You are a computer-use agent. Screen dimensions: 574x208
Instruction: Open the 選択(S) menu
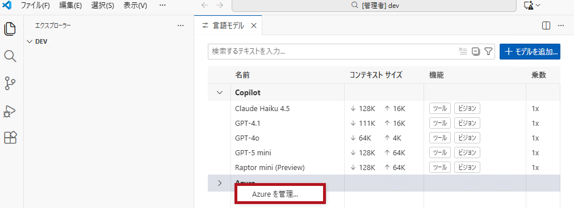[103, 6]
